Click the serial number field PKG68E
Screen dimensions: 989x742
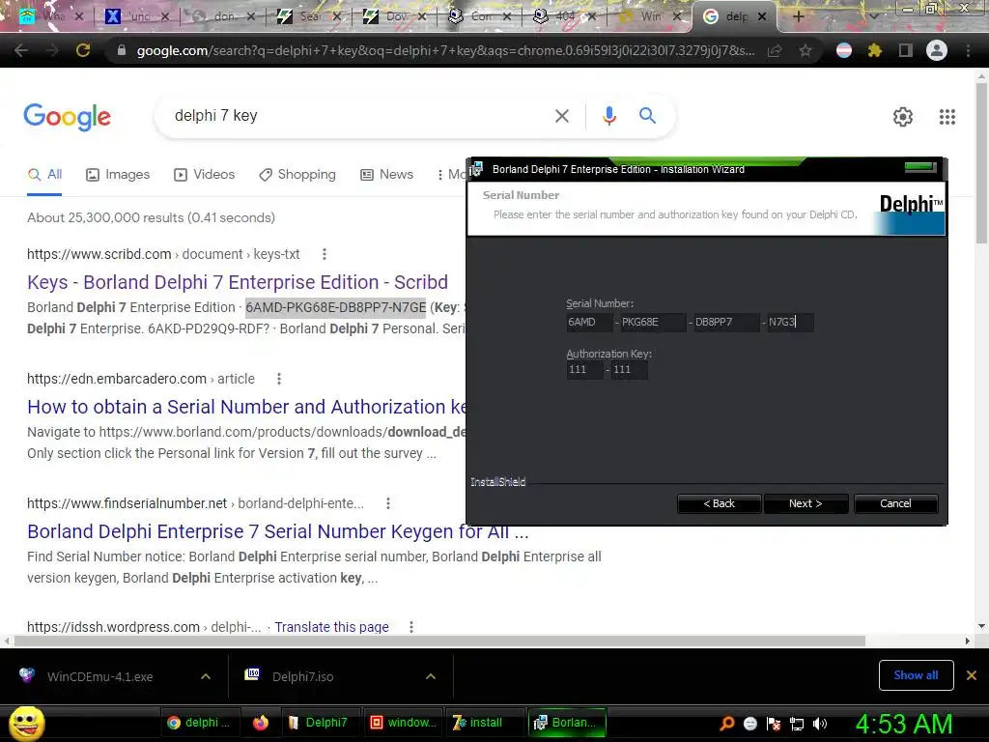(x=653, y=323)
